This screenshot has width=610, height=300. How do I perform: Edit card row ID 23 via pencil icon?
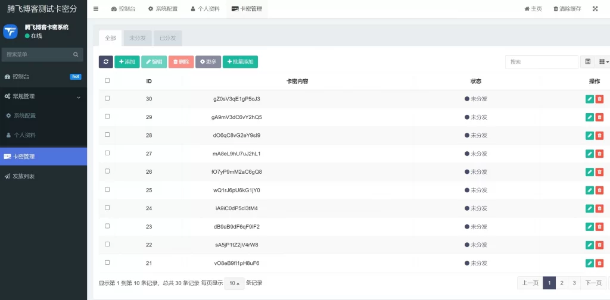click(590, 227)
